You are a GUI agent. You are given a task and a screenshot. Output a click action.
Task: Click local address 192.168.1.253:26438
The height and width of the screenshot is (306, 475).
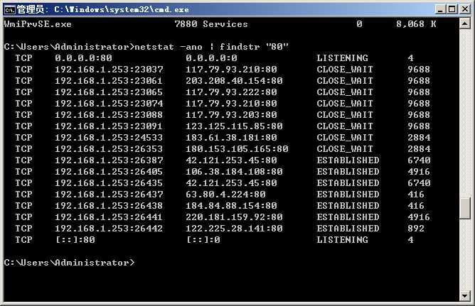109,206
